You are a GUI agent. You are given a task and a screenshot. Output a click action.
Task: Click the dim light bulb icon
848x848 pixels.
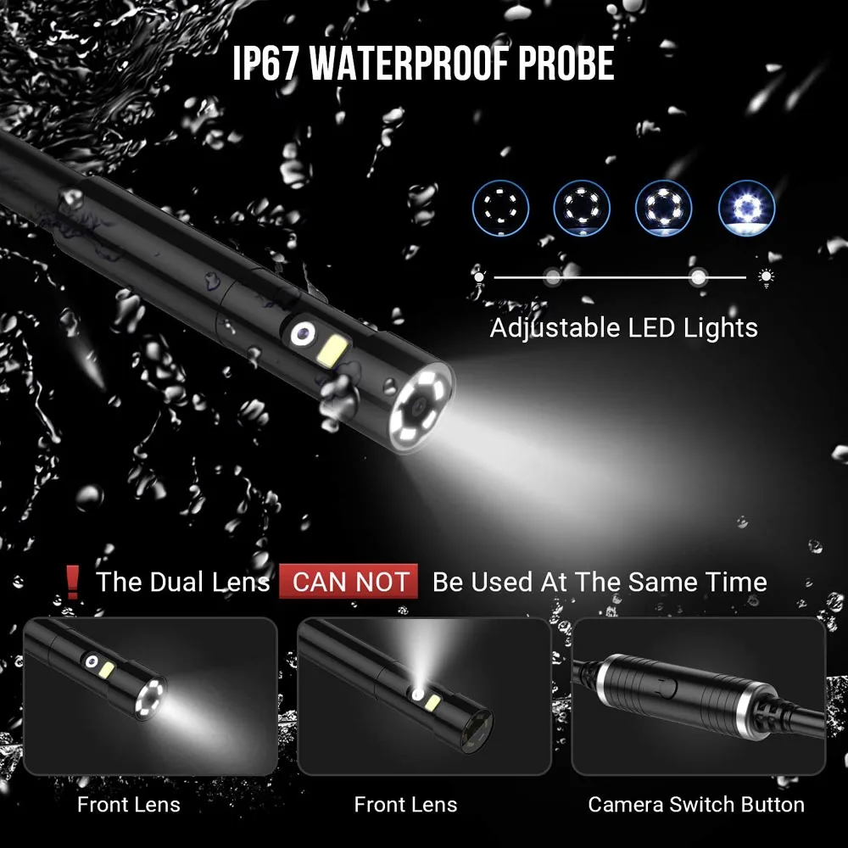tap(479, 278)
